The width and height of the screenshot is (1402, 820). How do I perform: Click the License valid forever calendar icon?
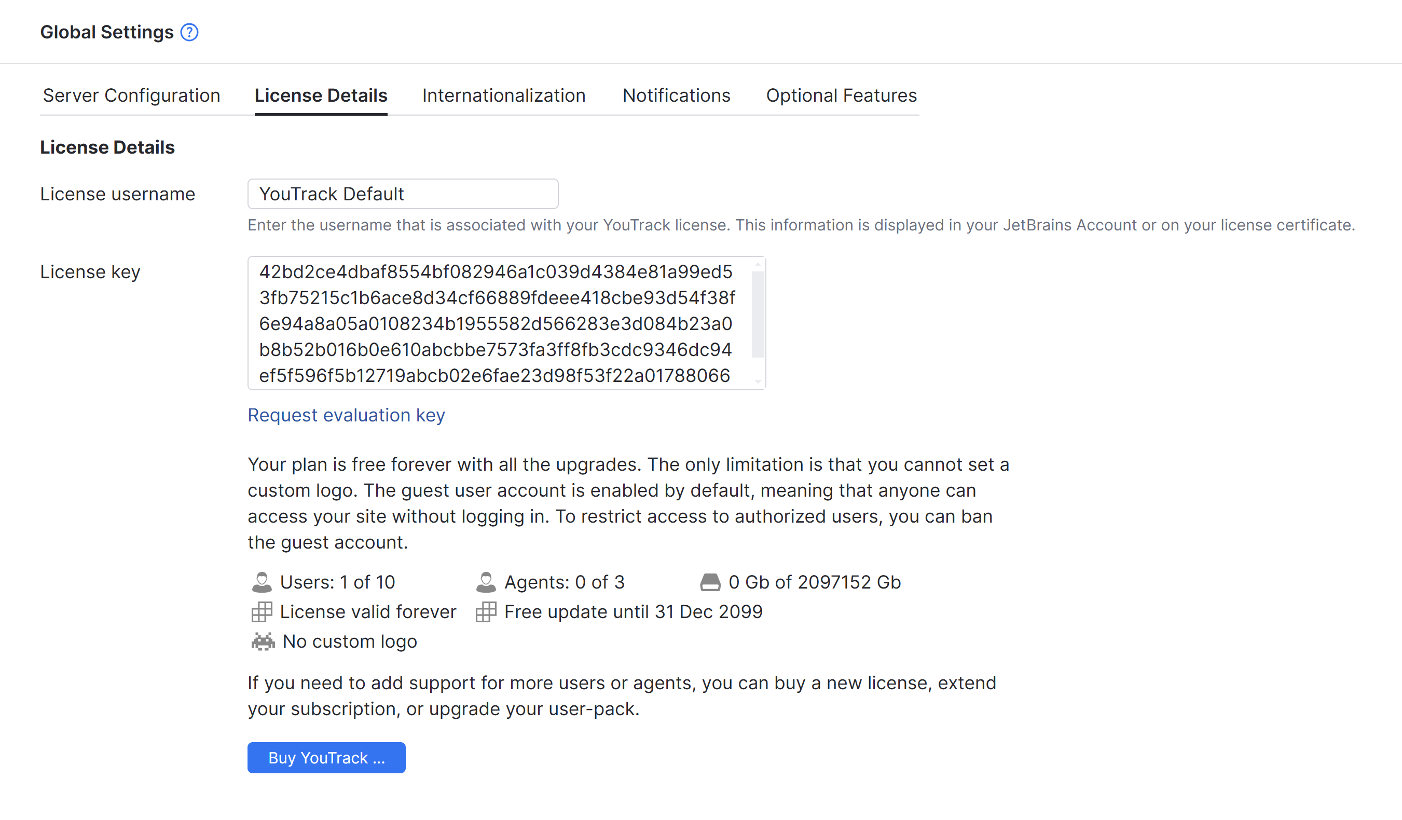tap(262, 612)
